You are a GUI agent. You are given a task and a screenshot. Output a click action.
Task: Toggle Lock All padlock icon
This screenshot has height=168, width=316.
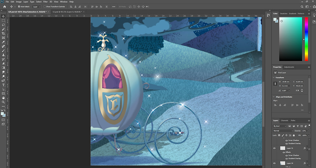293,135
